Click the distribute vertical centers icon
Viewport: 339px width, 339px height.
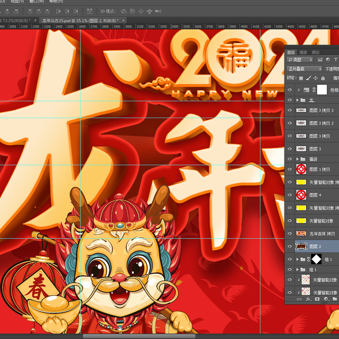point(39,11)
